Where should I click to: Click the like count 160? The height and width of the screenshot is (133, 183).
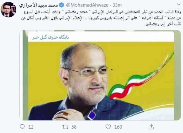tap(118, 127)
